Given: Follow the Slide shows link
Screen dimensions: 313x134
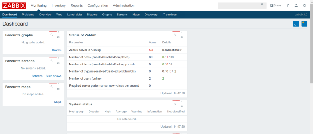Looking at the screenshot, I should (54, 76).
